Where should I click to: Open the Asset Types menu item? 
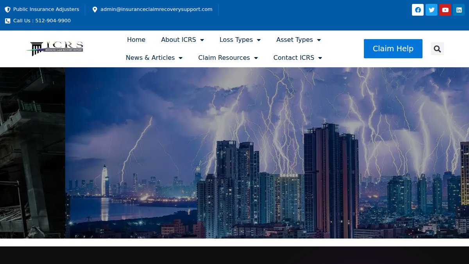click(x=295, y=40)
